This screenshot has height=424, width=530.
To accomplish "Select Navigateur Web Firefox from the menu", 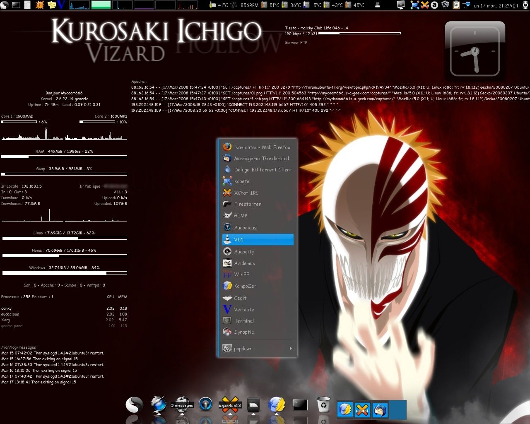I will click(x=258, y=147).
